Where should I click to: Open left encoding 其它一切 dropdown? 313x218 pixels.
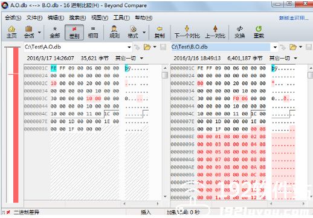point(129,59)
